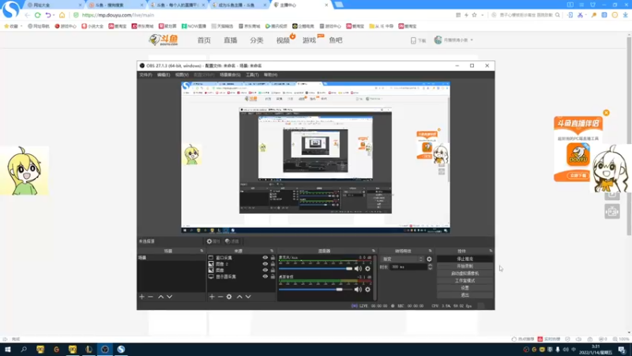Toggle 工作室模式 studio mode button
Viewport: 632px width, 356px height.
coord(465,281)
